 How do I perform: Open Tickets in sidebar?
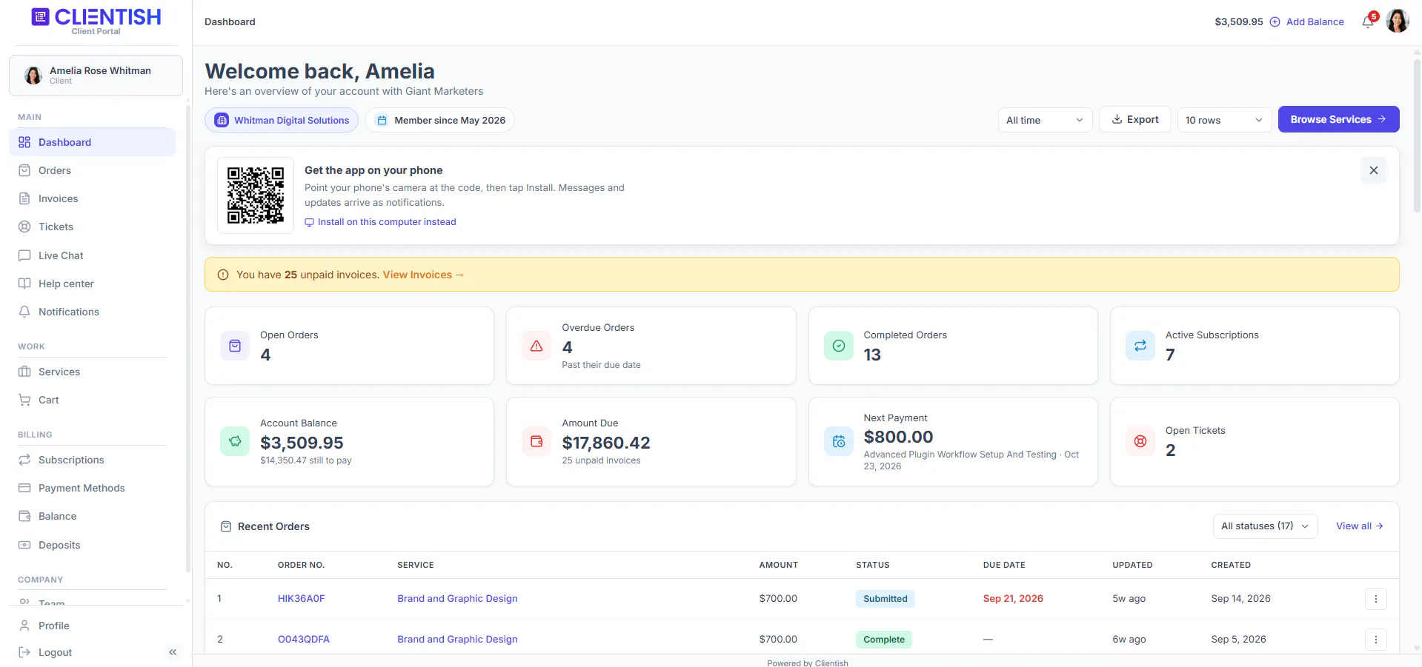[92, 227]
